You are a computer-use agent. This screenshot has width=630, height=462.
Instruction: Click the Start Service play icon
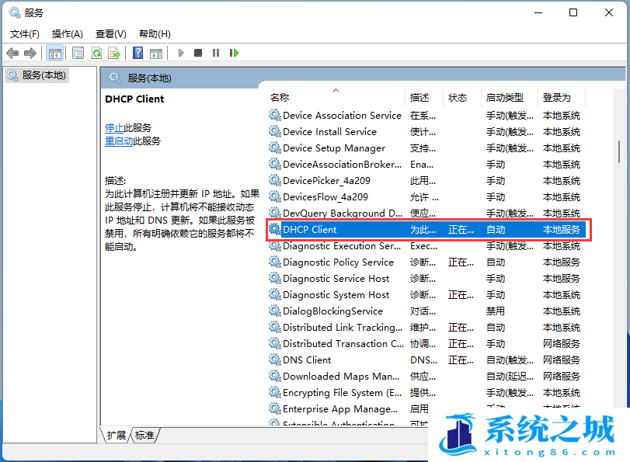180,53
